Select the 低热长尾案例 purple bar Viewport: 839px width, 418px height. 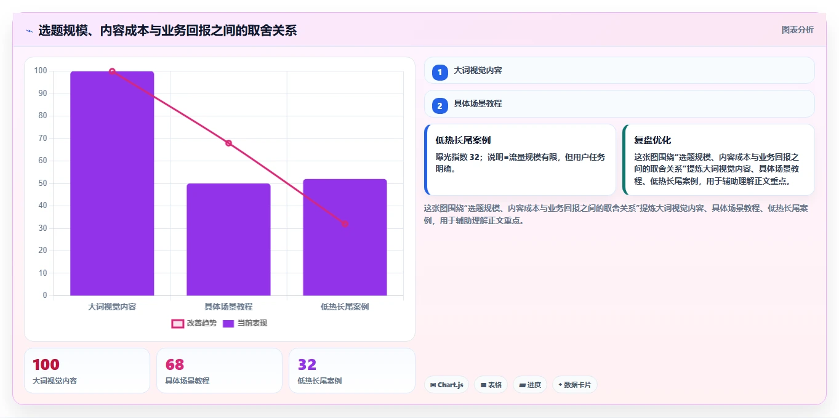[x=345, y=237]
